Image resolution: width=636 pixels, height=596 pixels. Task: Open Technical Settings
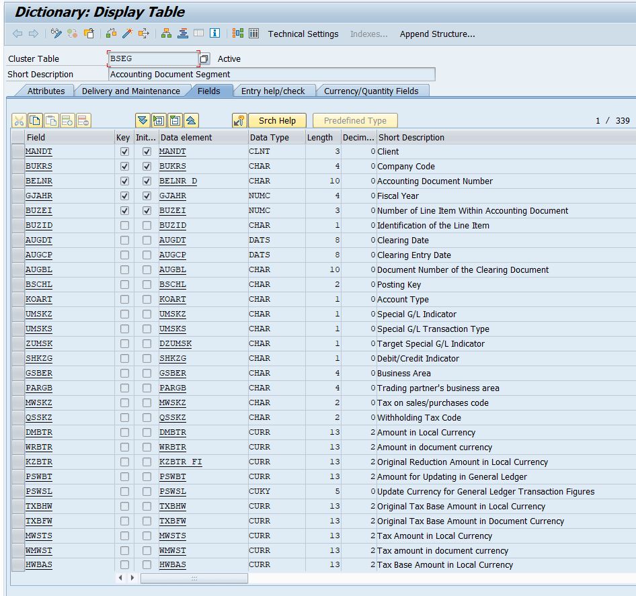pyautogui.click(x=303, y=34)
